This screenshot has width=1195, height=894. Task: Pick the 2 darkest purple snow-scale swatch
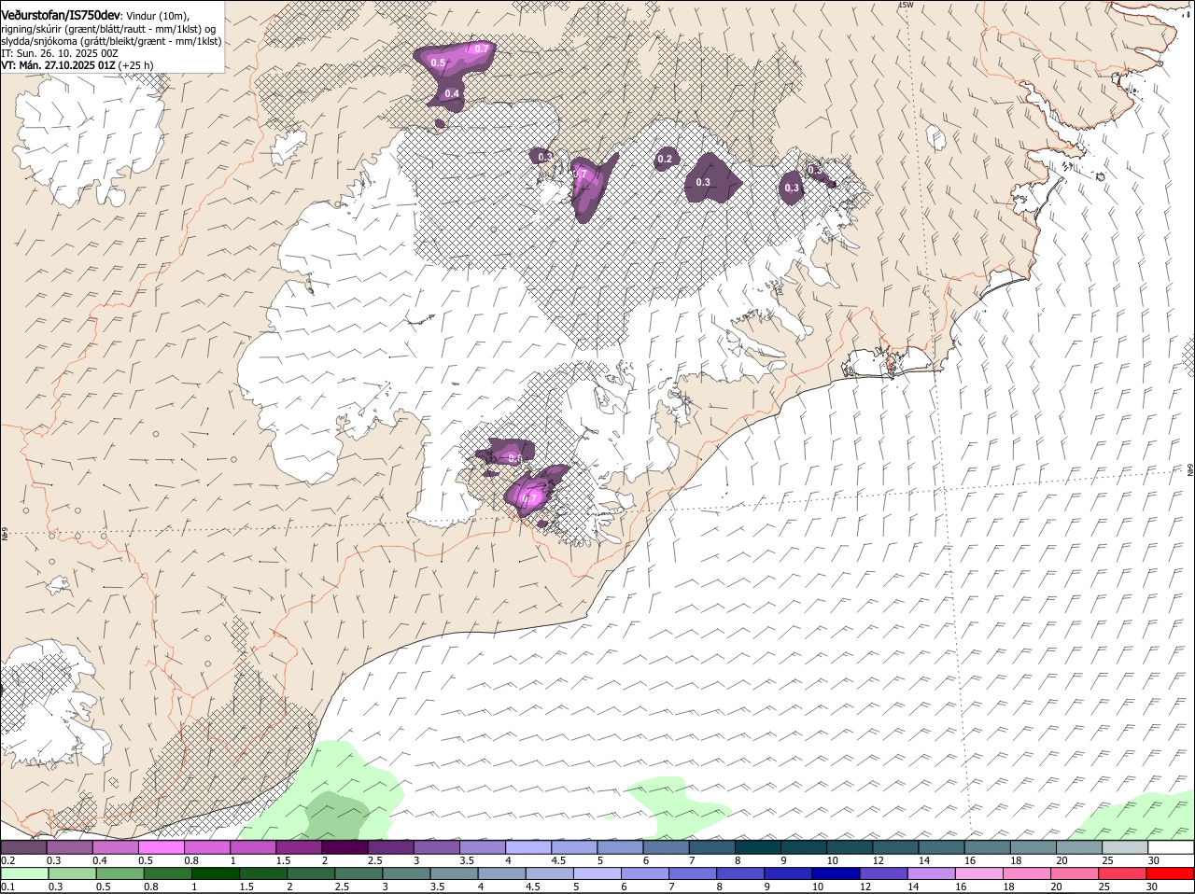(344, 847)
